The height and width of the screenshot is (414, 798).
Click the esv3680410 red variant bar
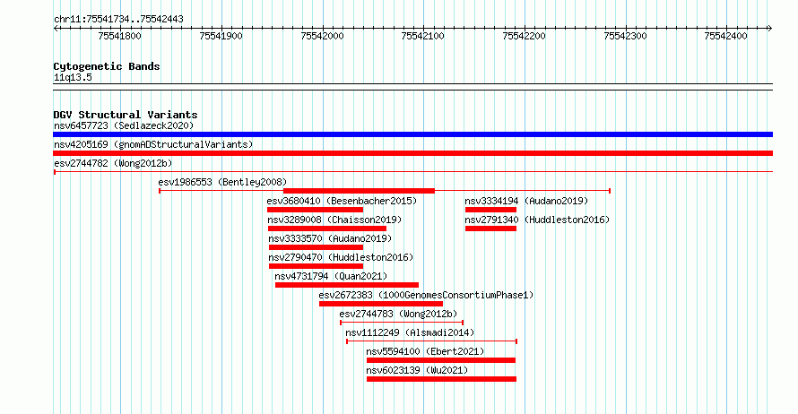[x=315, y=210]
